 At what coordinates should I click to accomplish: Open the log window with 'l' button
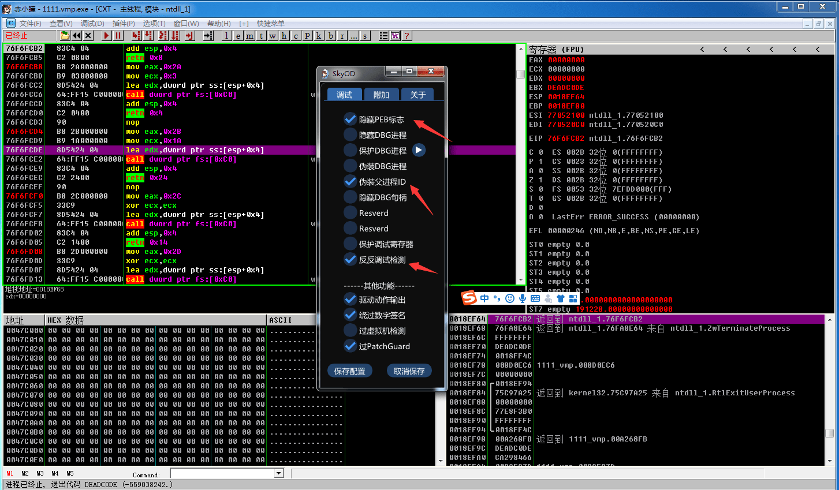click(x=227, y=36)
